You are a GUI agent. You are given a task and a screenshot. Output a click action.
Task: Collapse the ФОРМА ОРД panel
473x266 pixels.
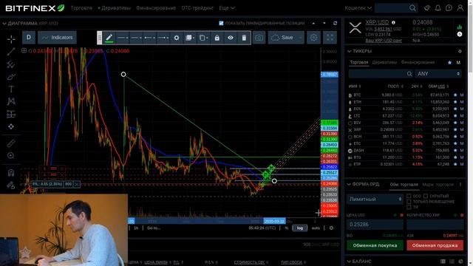(349, 184)
